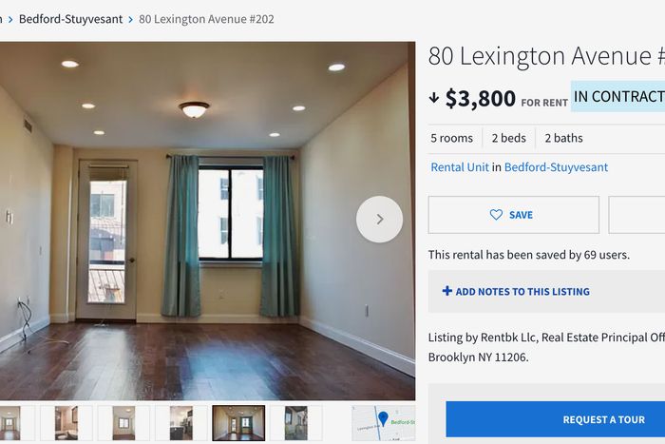Open the Bedford-Stuyvesant breadcrumb link
The image size is (665, 444).
tap(70, 19)
